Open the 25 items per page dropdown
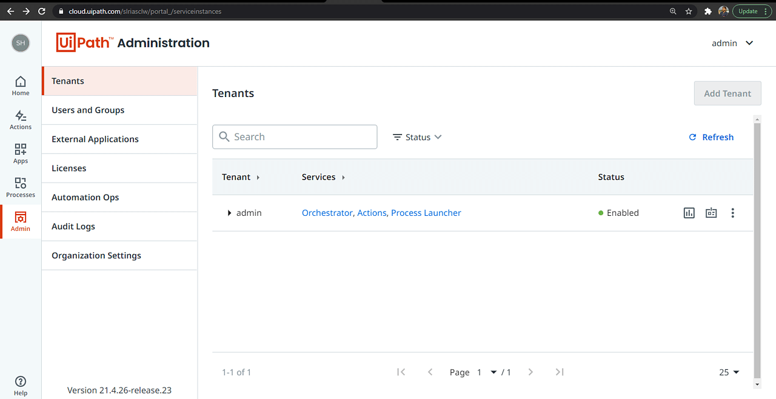Viewport: 776px width, 399px height. [x=729, y=372]
